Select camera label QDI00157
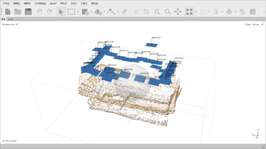 click(156, 38)
